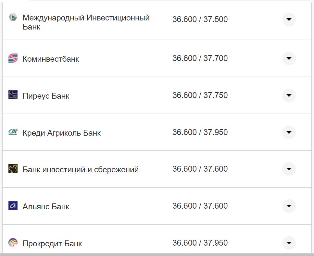
Task: Expand the Коминвестбанк rate row
Action: click(289, 59)
